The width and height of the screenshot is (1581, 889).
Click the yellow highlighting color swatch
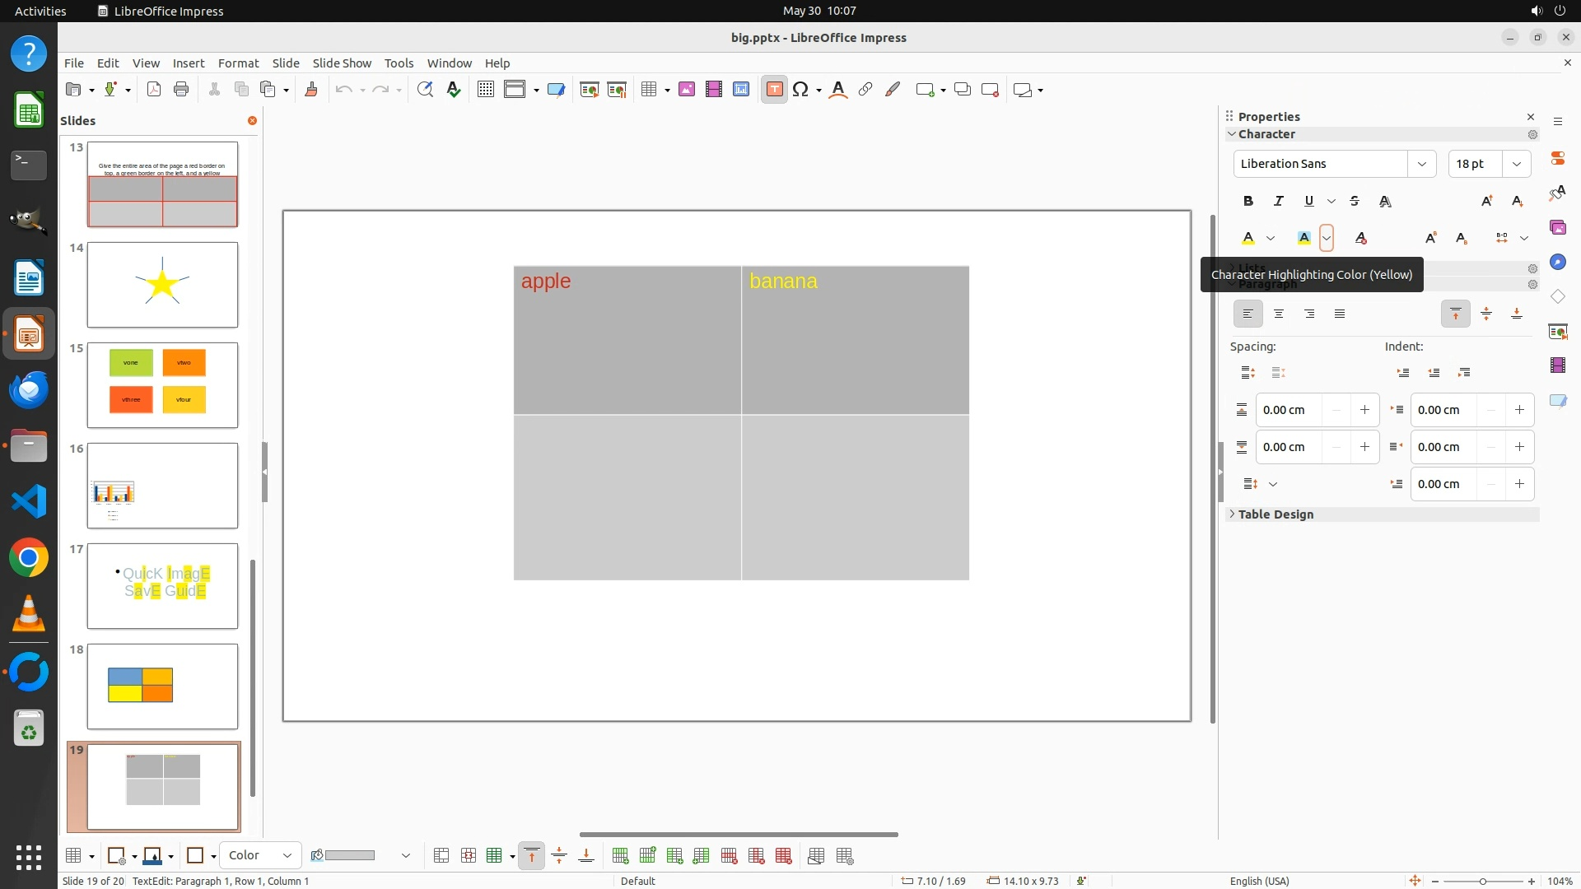tap(1304, 238)
